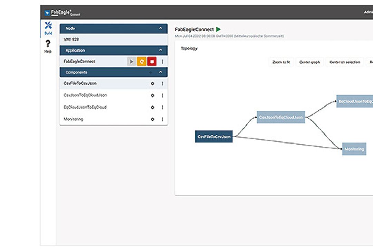Click the green running status icon beside FabEagleConnect title

click(x=218, y=29)
